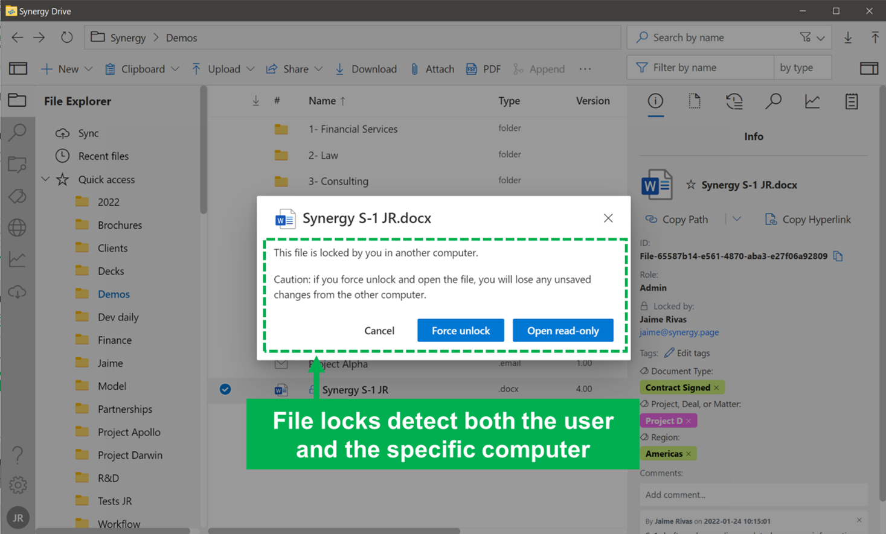Viewport: 886px width, 534px height.
Task: Open the globe sidebar icon
Action: click(18, 227)
